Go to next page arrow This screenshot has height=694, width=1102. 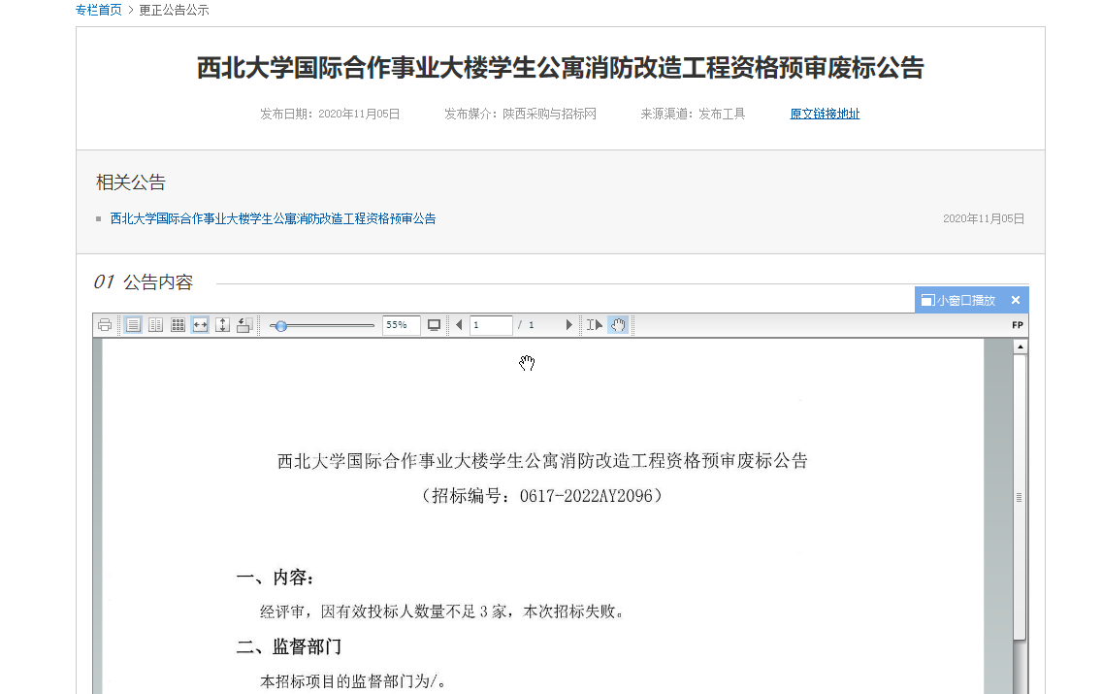[569, 325]
